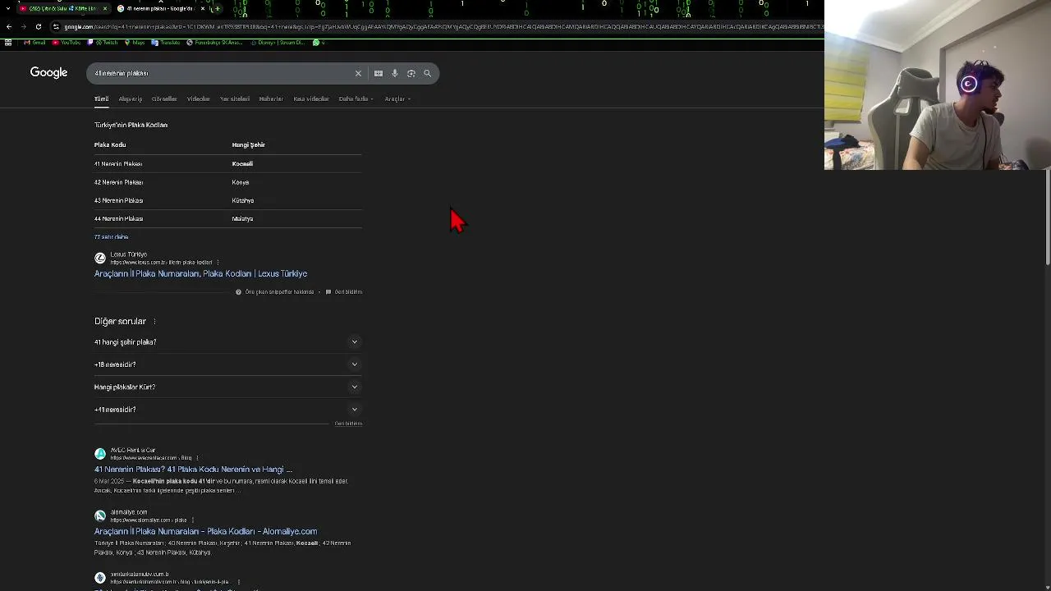Go back with the browser back arrow
Image resolution: width=1051 pixels, height=591 pixels.
[9, 26]
